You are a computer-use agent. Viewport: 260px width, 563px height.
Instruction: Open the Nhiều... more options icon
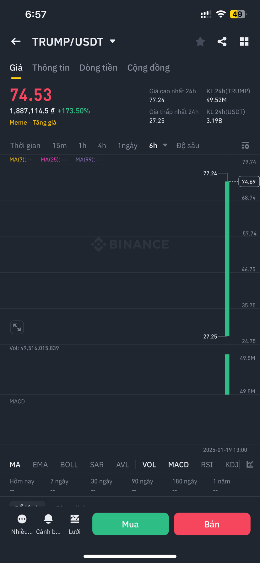[22, 524]
